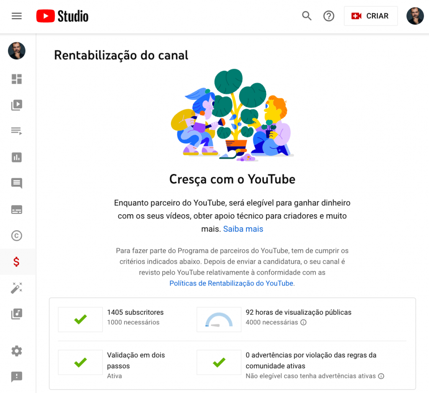Open the help question mark icon

(328, 16)
